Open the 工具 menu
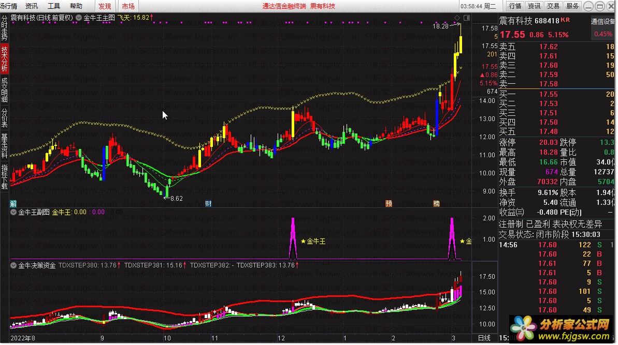The height and width of the screenshot is (345, 618). coord(53,6)
